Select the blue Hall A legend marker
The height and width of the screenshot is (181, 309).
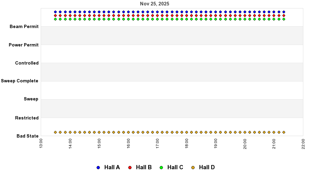(x=98, y=167)
